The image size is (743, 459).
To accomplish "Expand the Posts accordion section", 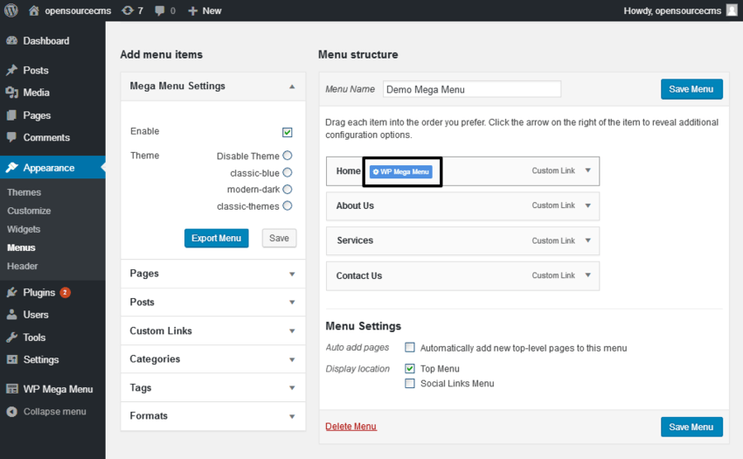I will click(x=292, y=303).
